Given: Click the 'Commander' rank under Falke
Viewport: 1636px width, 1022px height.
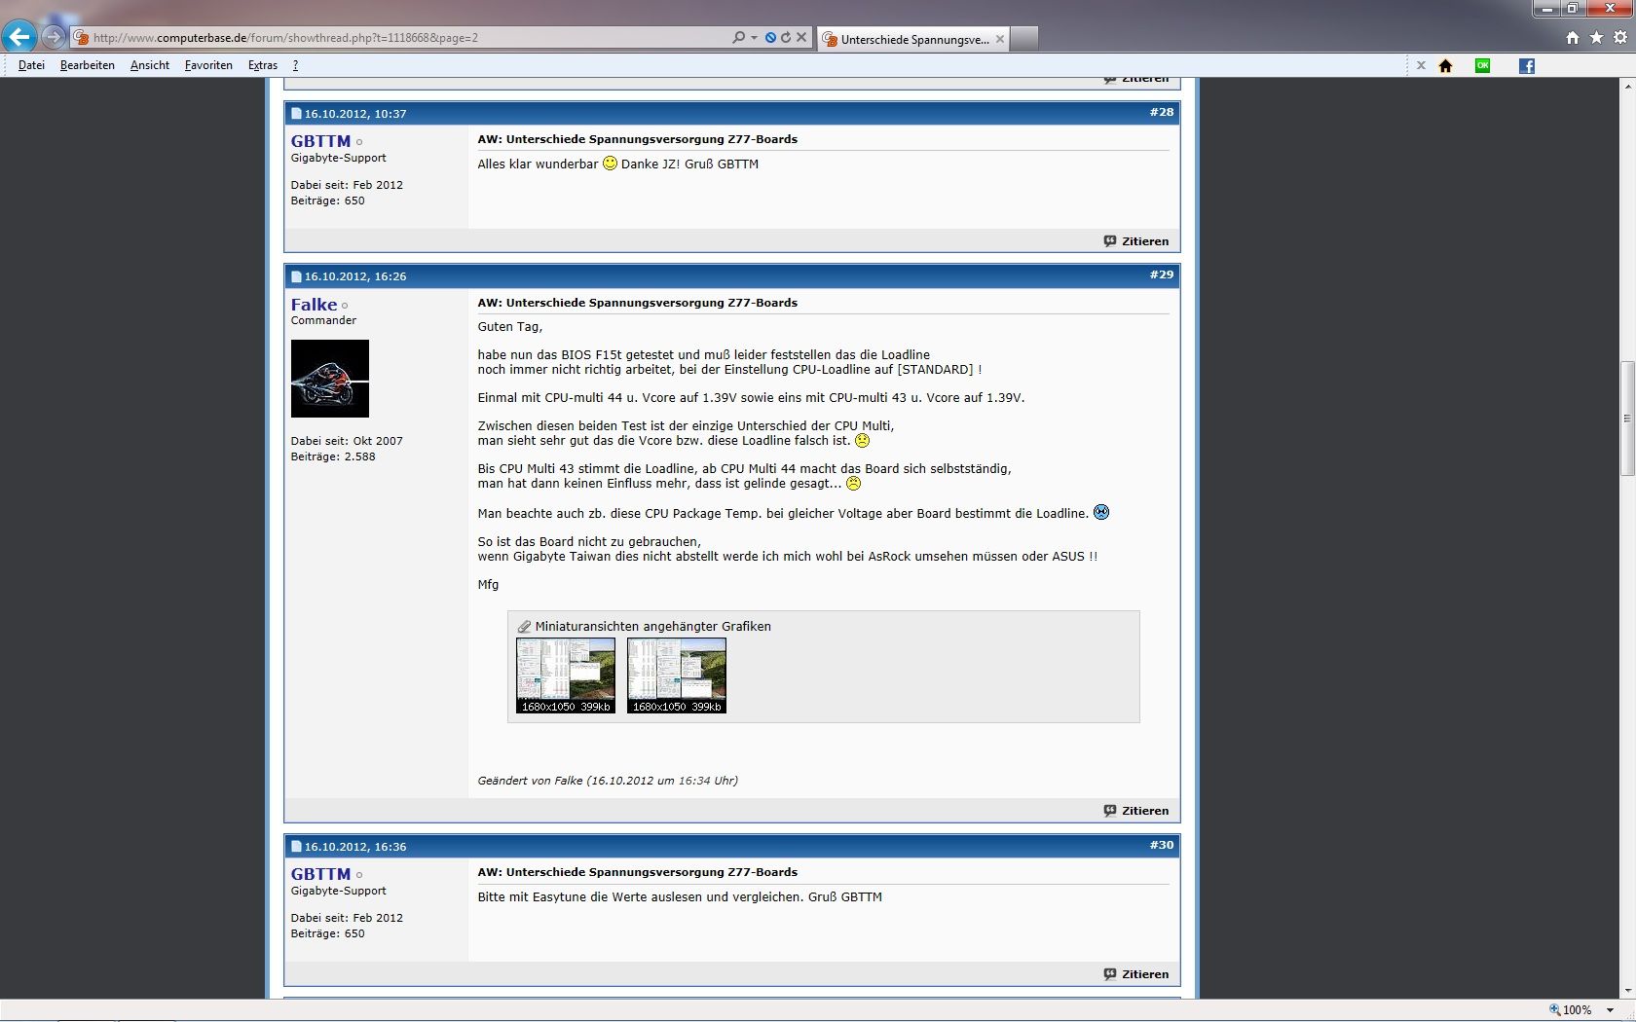Looking at the screenshot, I should (323, 320).
